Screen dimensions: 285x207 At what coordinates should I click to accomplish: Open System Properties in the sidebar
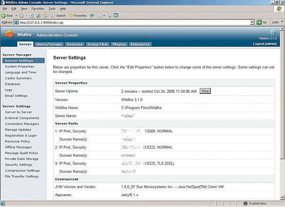tap(20, 67)
